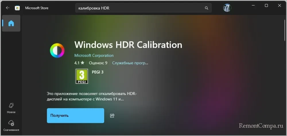
Task: Open the Microsoft Corporation publisher link
Action: (94, 55)
